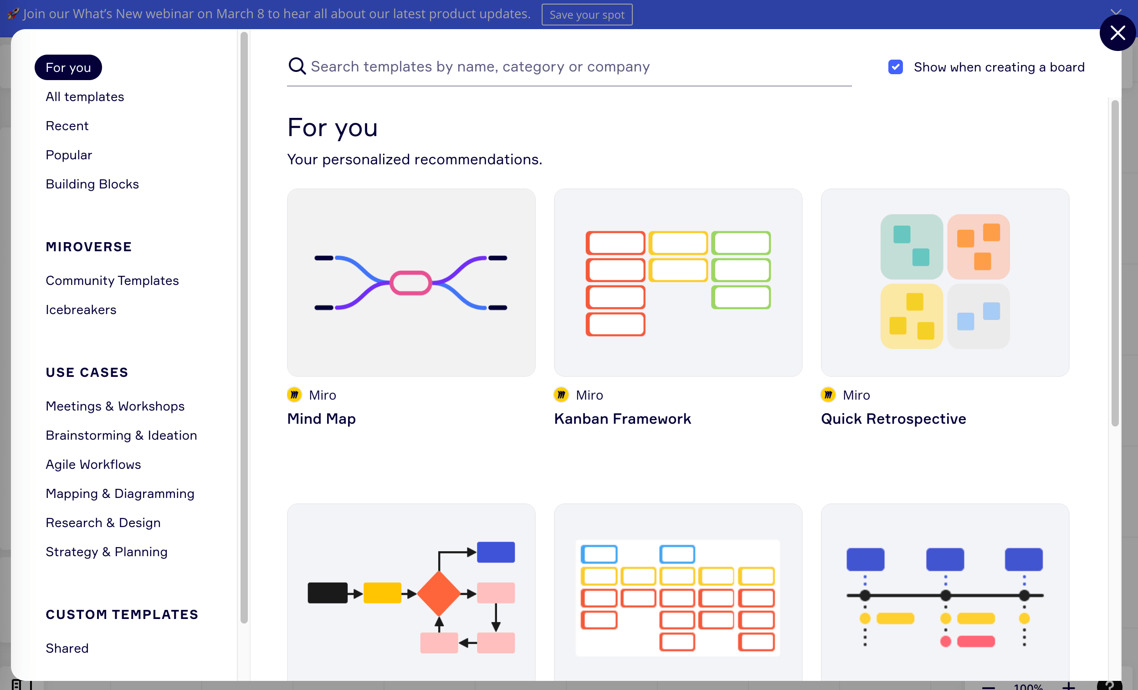Screen dimensions: 1138x690
Task: Click the CUSTOM TEMPLATES section heading
Action: 122,615
